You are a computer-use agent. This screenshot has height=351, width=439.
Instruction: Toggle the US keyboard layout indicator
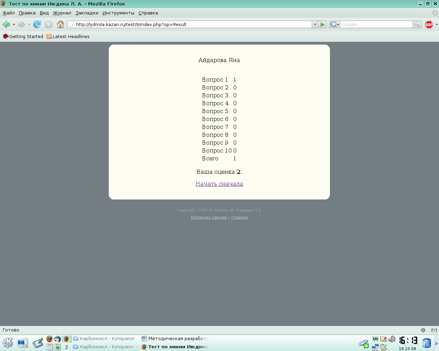click(375, 339)
